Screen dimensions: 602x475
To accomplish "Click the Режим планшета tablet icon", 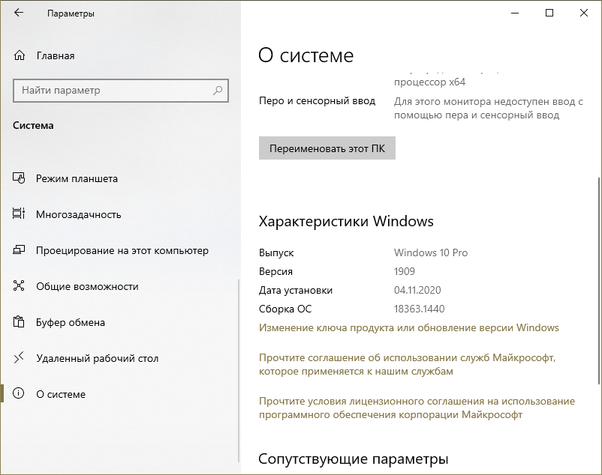I will coord(20,179).
